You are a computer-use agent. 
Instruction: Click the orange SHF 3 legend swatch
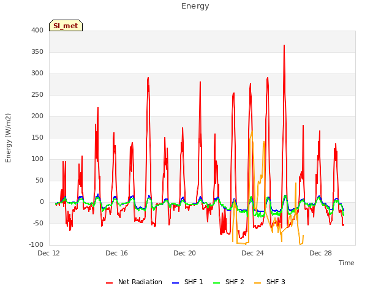257,283
